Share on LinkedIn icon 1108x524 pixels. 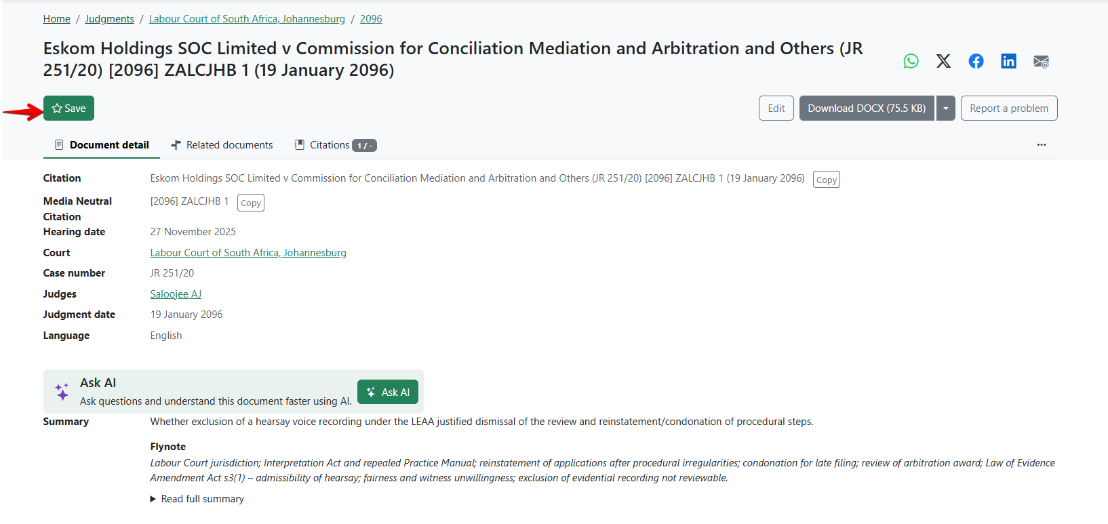pos(1008,61)
